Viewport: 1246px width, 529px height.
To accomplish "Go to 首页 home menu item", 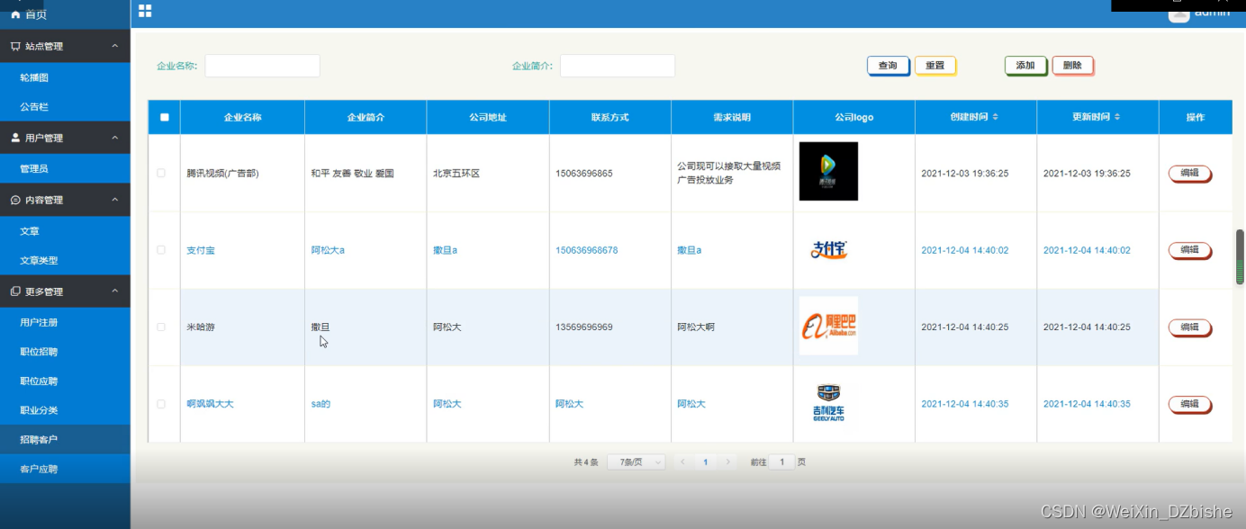I will click(65, 14).
